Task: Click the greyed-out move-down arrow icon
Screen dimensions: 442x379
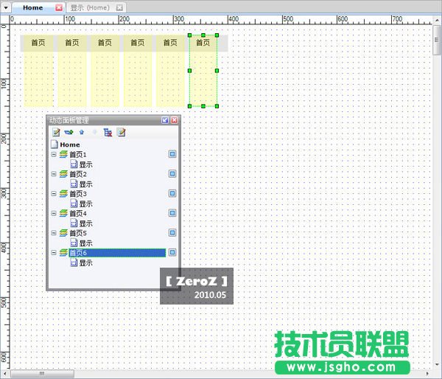Action: 94,132
